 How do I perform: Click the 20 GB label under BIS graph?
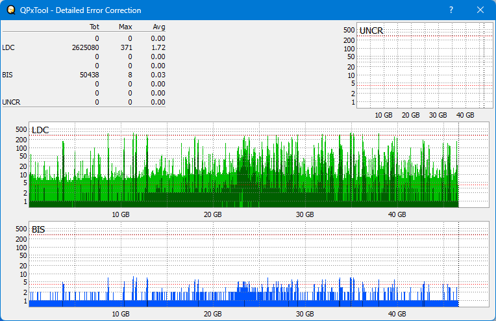coord(212,314)
